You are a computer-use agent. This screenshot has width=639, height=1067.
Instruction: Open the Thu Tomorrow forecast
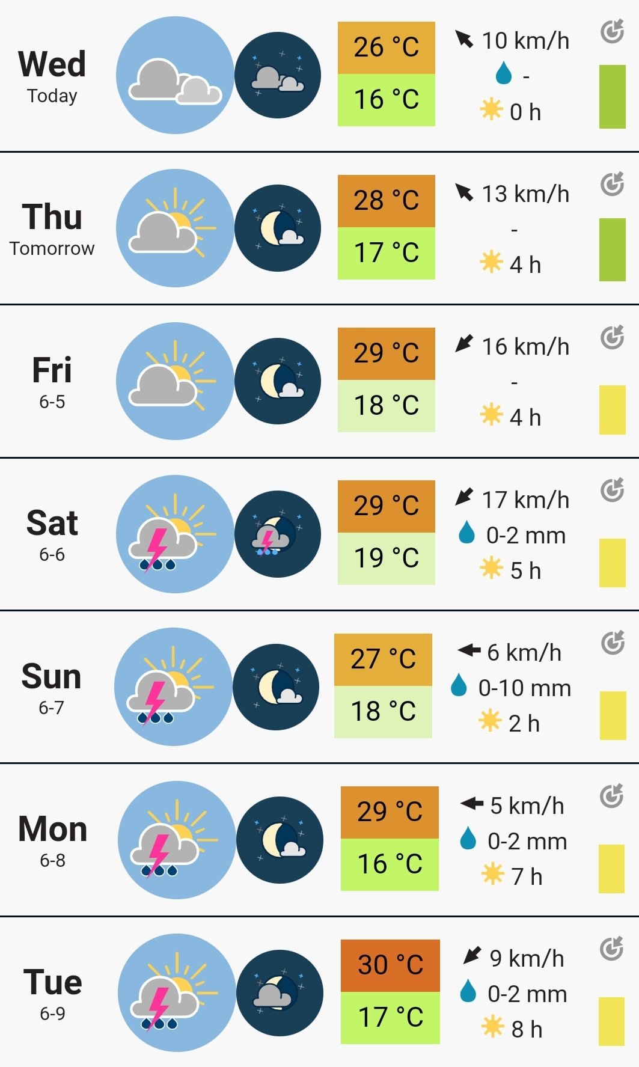[52, 228]
